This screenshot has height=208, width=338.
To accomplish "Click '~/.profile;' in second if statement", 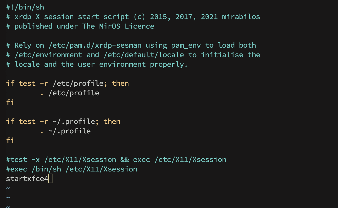I will pyautogui.click(x=74, y=121).
